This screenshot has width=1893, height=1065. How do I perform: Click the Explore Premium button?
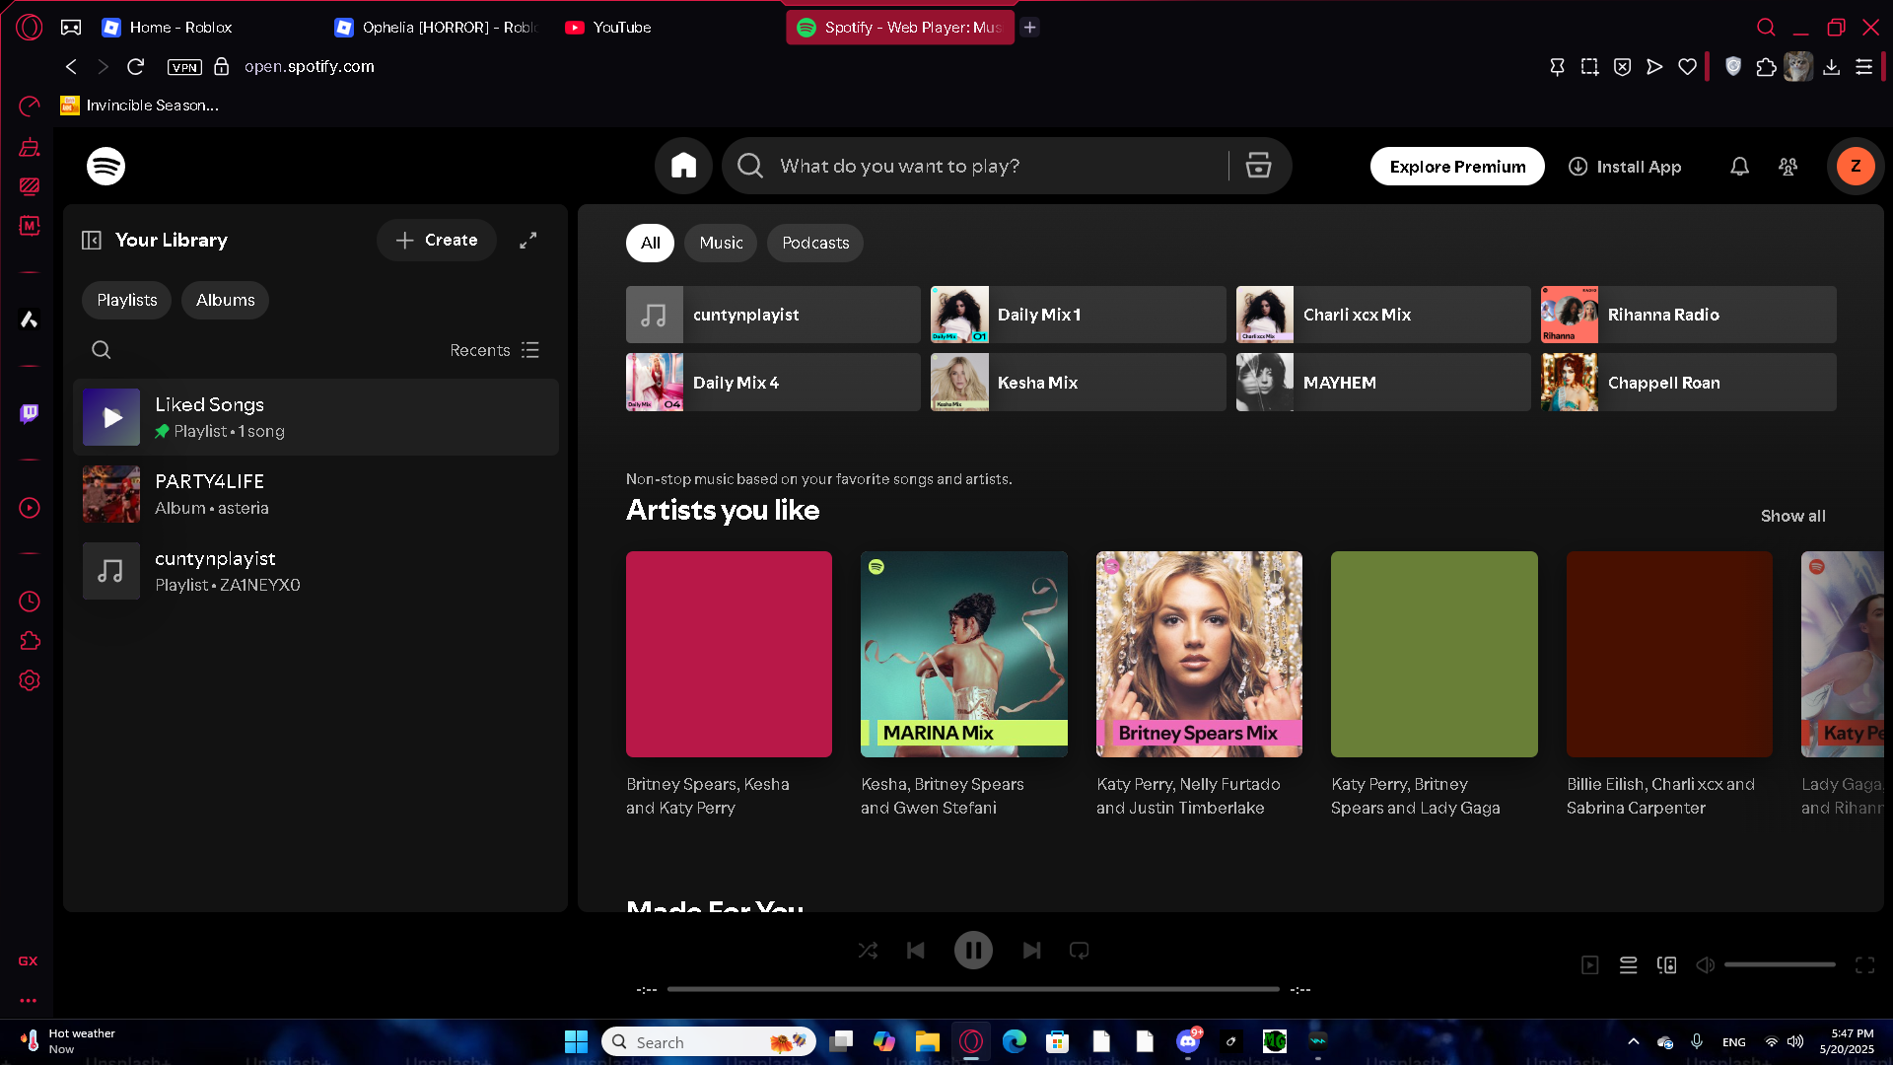coord(1456,167)
